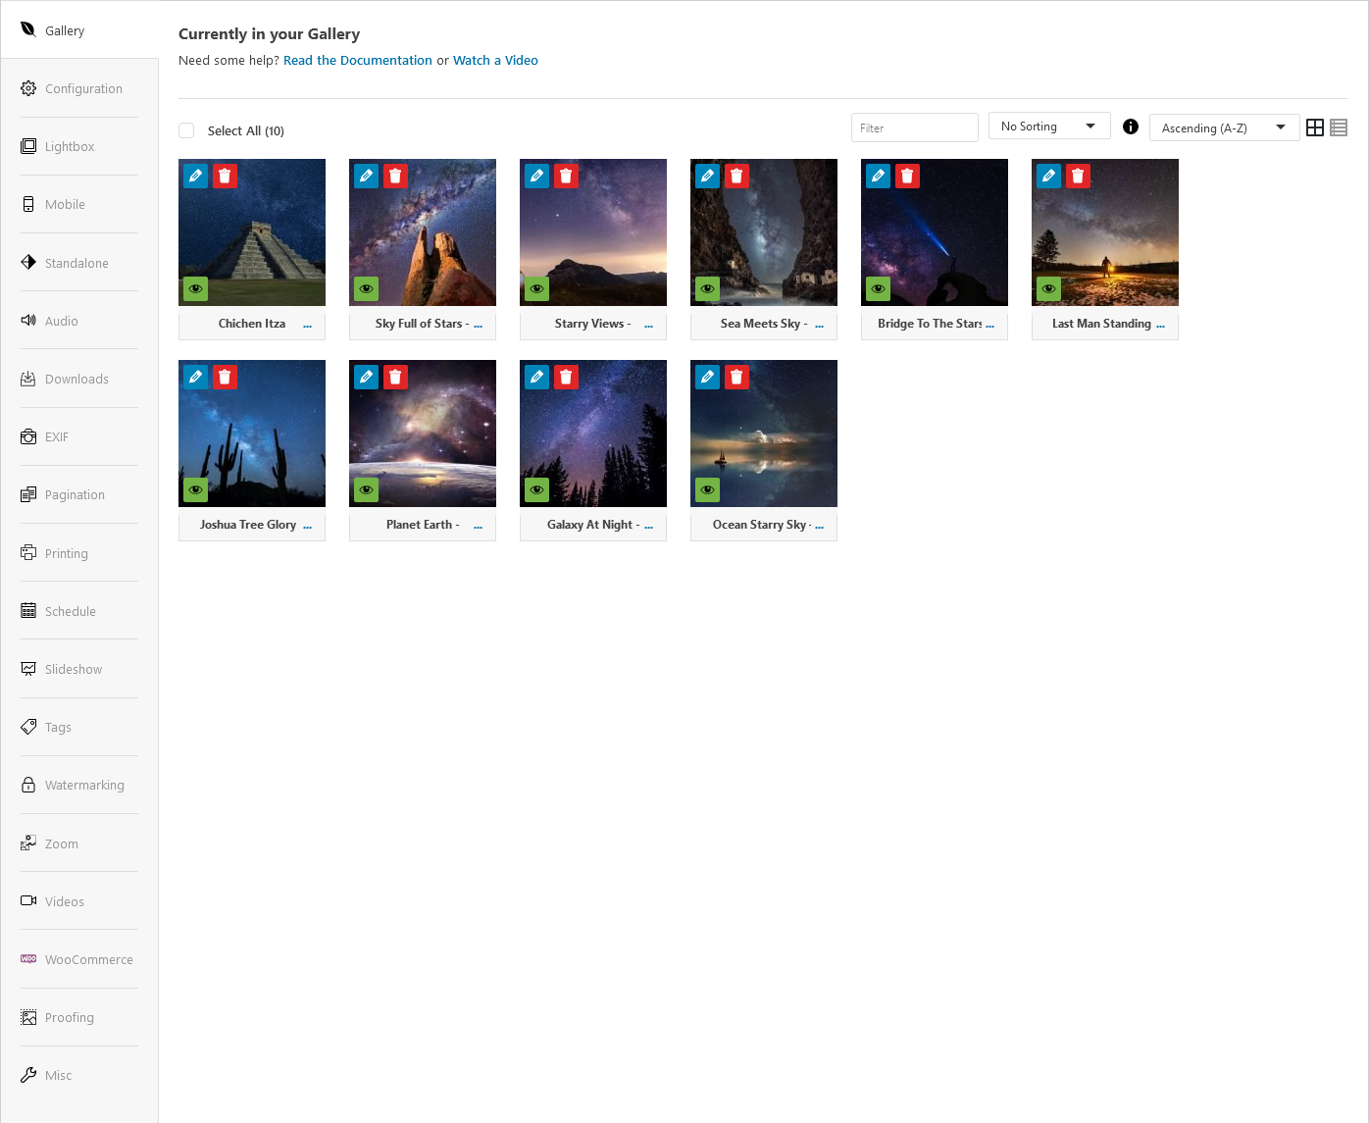Toggle visibility of Starry Views image
Screen dimensions: 1369x1123
coord(537,289)
